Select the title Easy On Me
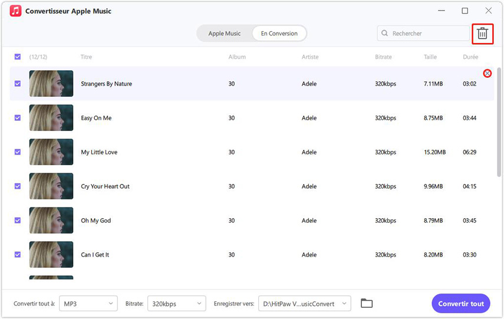504x319 pixels. [96, 118]
